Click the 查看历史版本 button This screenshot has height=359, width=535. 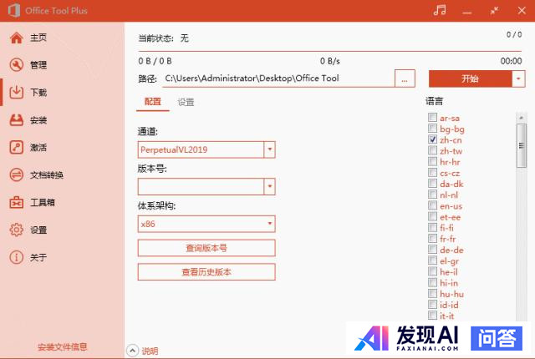tap(206, 272)
